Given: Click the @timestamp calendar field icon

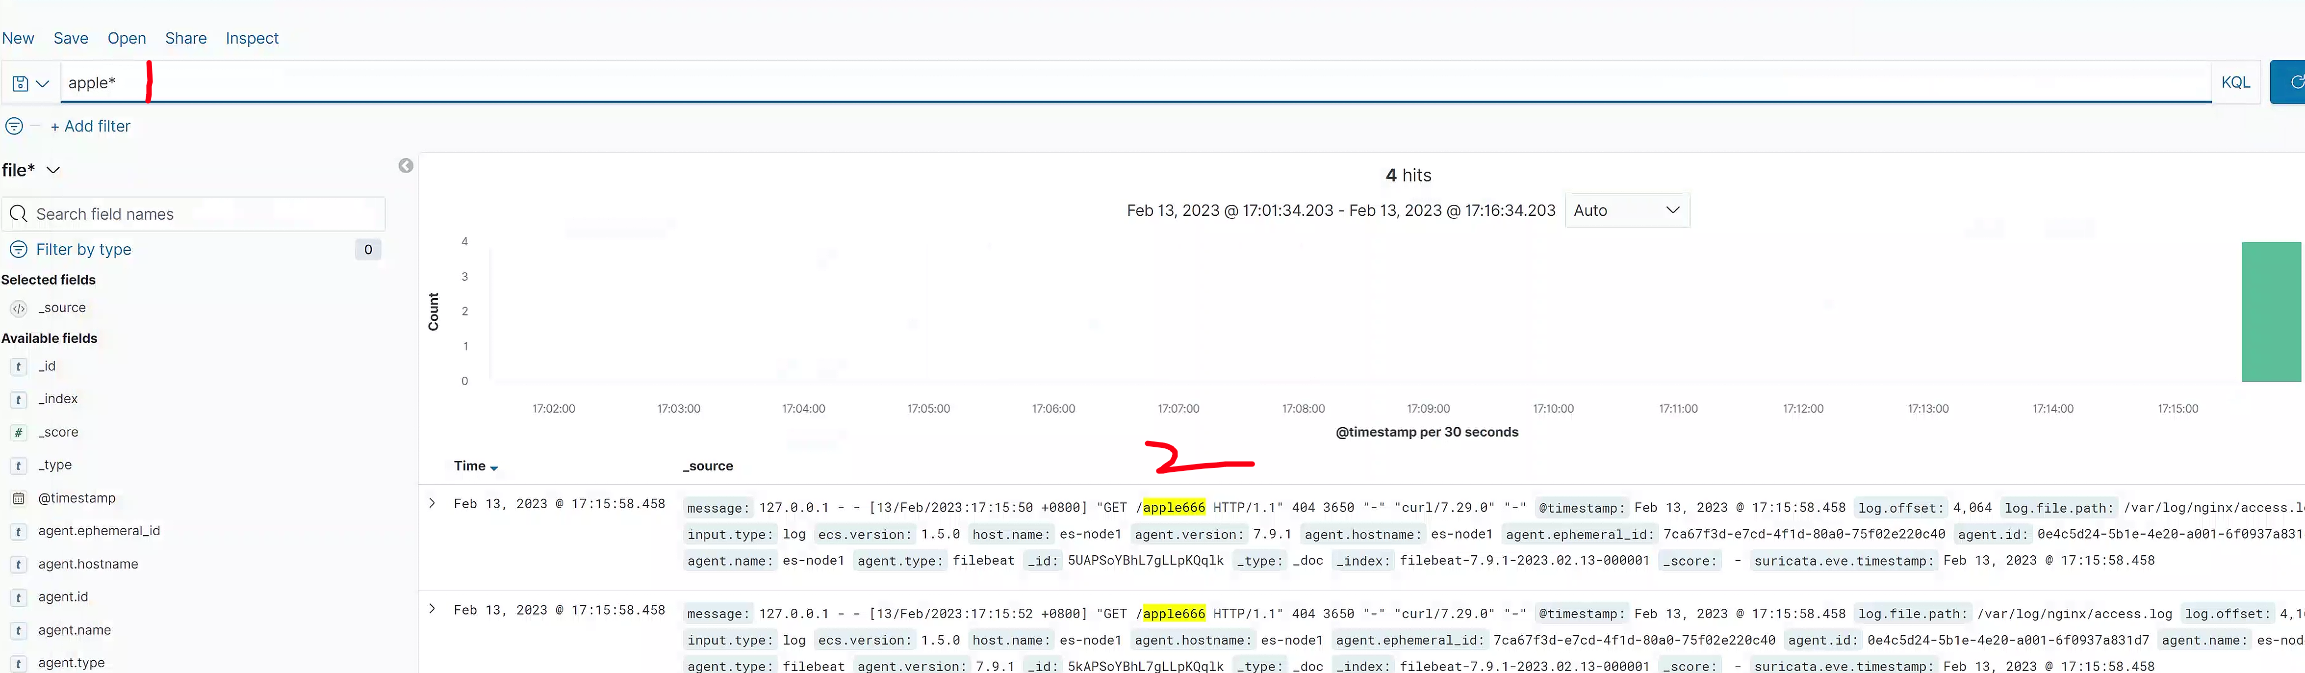Looking at the screenshot, I should pyautogui.click(x=18, y=498).
